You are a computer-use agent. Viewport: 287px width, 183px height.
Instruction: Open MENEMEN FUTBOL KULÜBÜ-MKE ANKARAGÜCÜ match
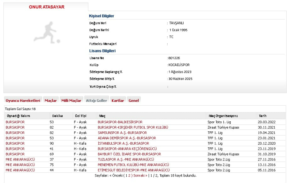click(131, 165)
